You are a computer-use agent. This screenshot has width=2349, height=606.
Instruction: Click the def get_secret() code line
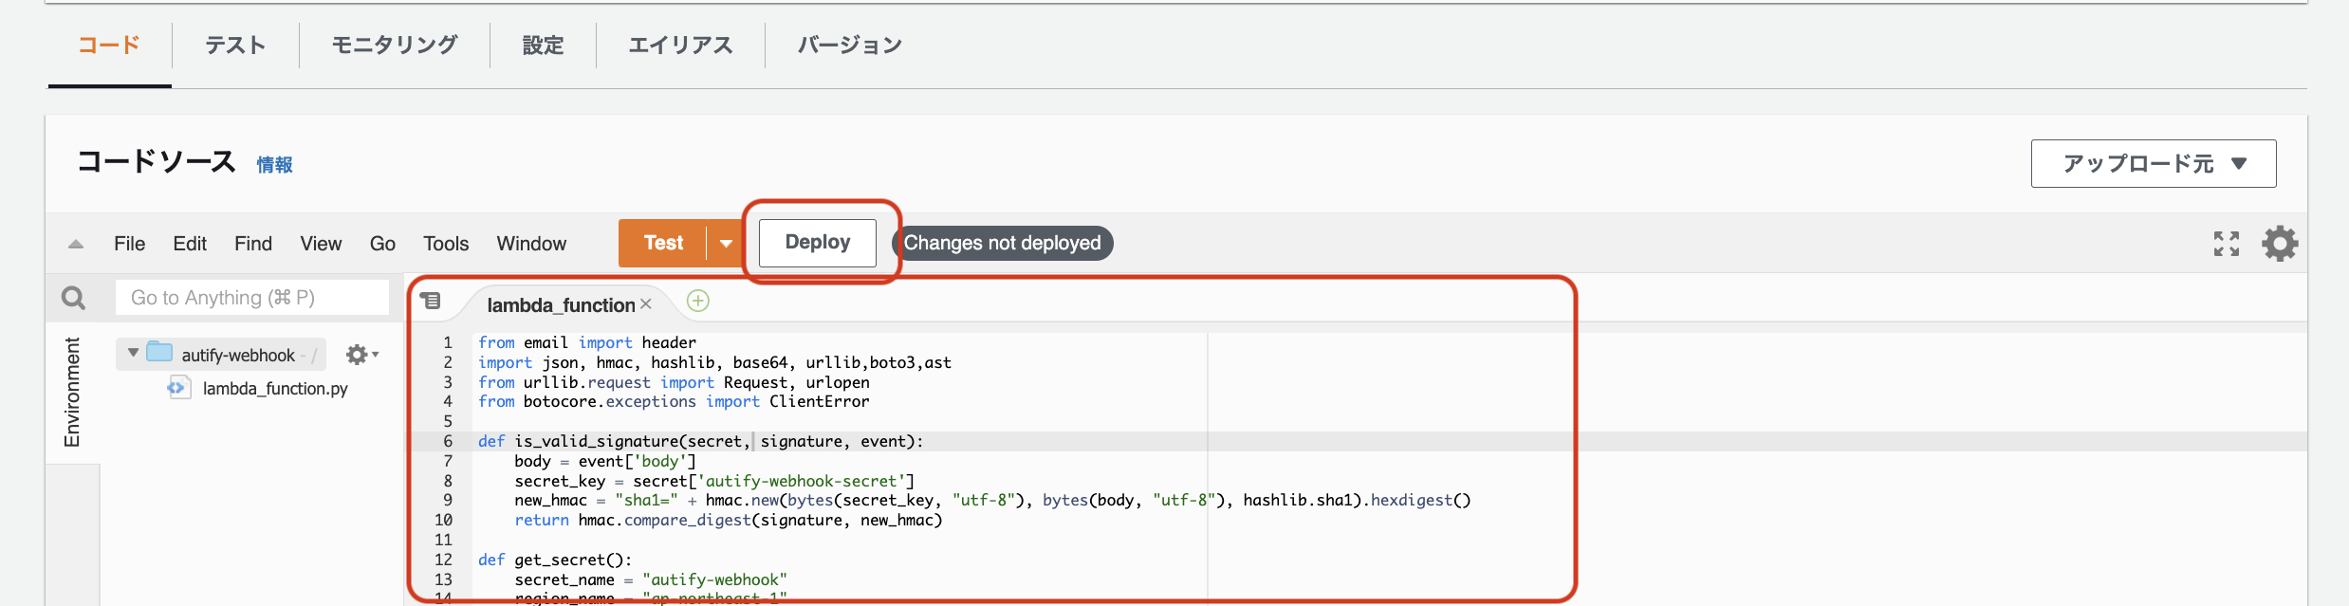point(555,560)
